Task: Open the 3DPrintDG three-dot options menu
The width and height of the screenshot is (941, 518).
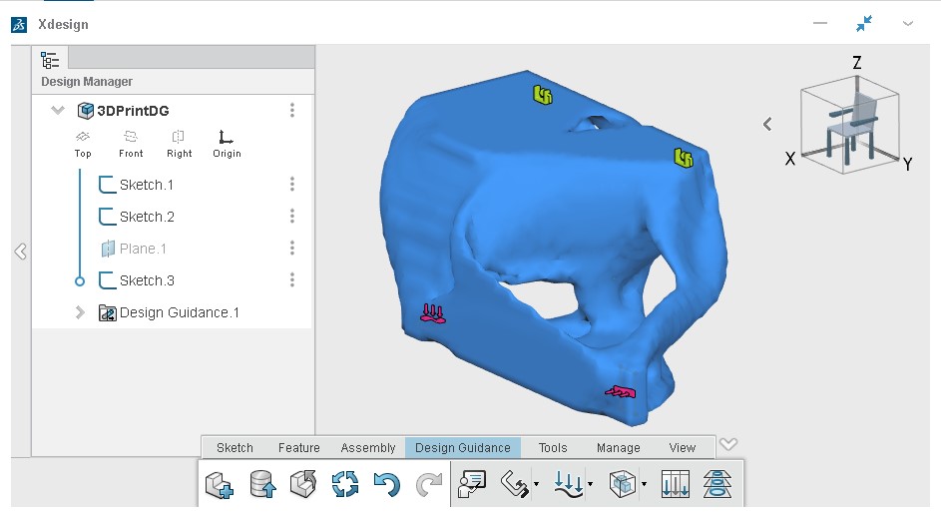Action: tap(292, 110)
